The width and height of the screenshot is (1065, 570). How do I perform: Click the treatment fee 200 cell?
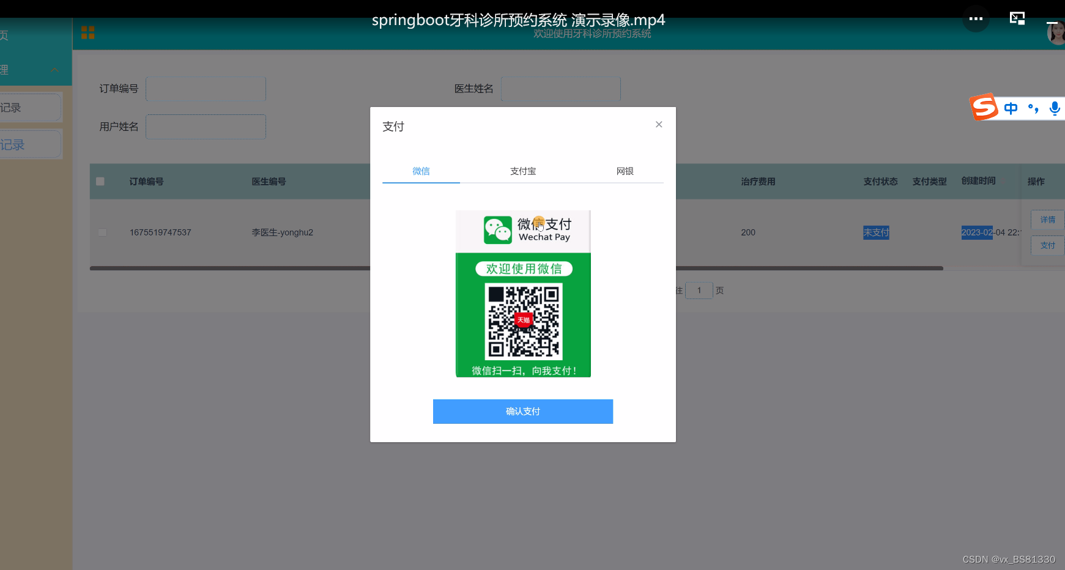pyautogui.click(x=748, y=232)
